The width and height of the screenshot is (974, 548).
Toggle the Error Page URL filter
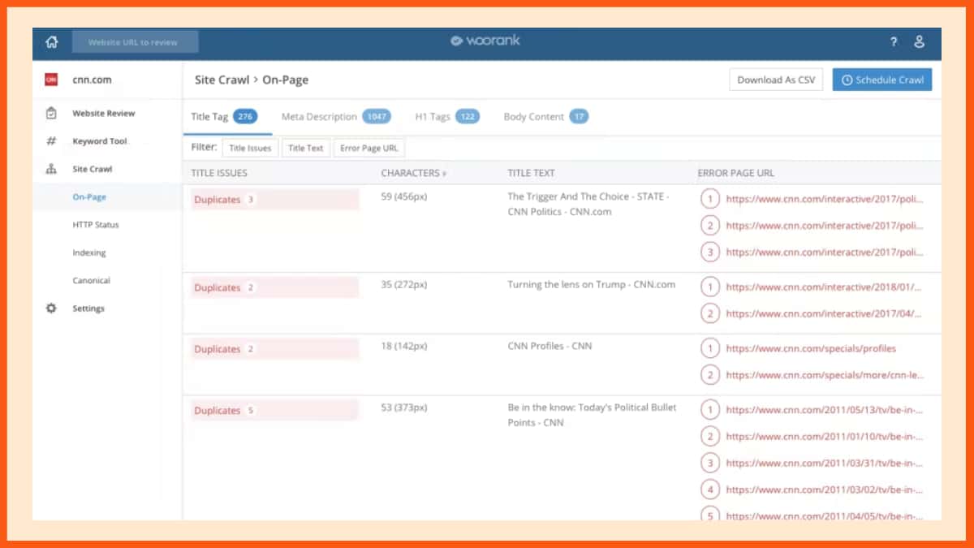[369, 148]
